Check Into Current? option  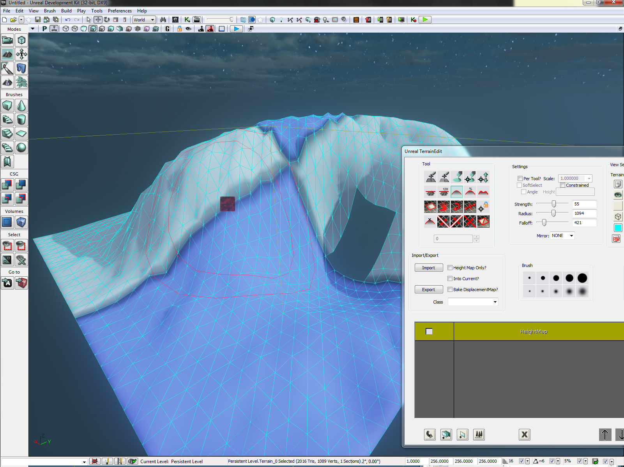coord(450,279)
